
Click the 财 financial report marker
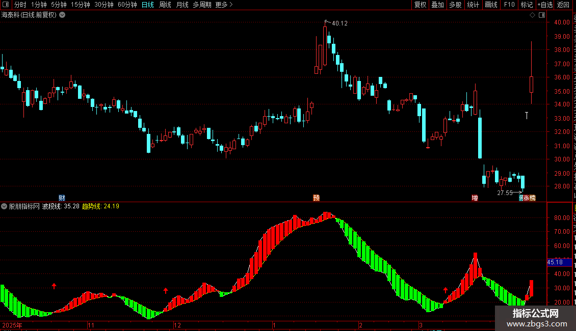[62, 198]
